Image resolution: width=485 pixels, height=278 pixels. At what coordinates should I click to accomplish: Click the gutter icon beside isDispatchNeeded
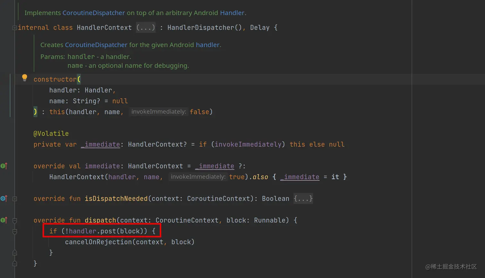click(4, 198)
